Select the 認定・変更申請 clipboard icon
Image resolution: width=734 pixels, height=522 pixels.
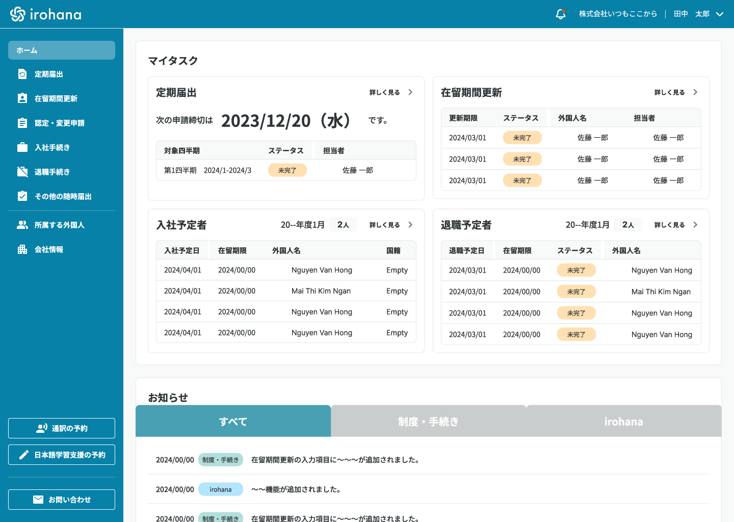pos(22,123)
